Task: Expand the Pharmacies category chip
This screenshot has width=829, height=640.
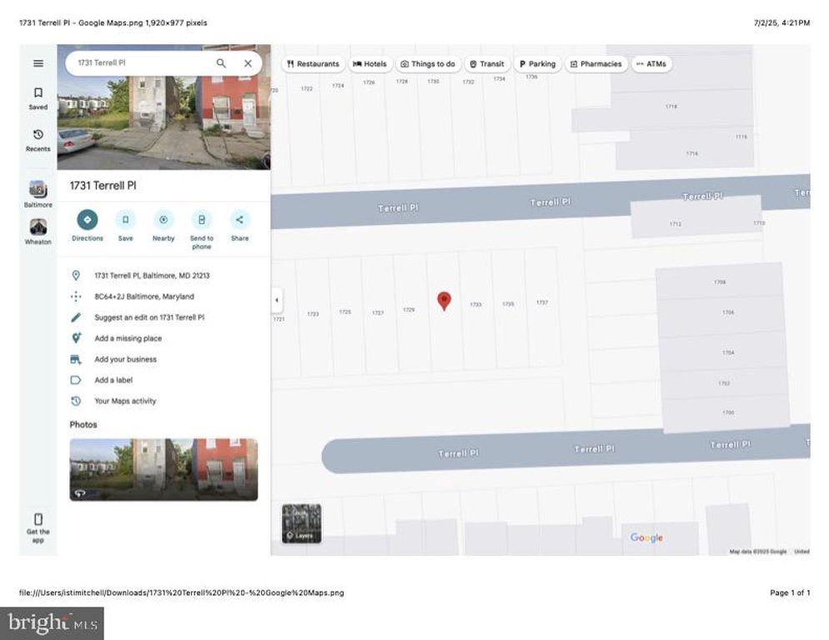Action: click(596, 63)
